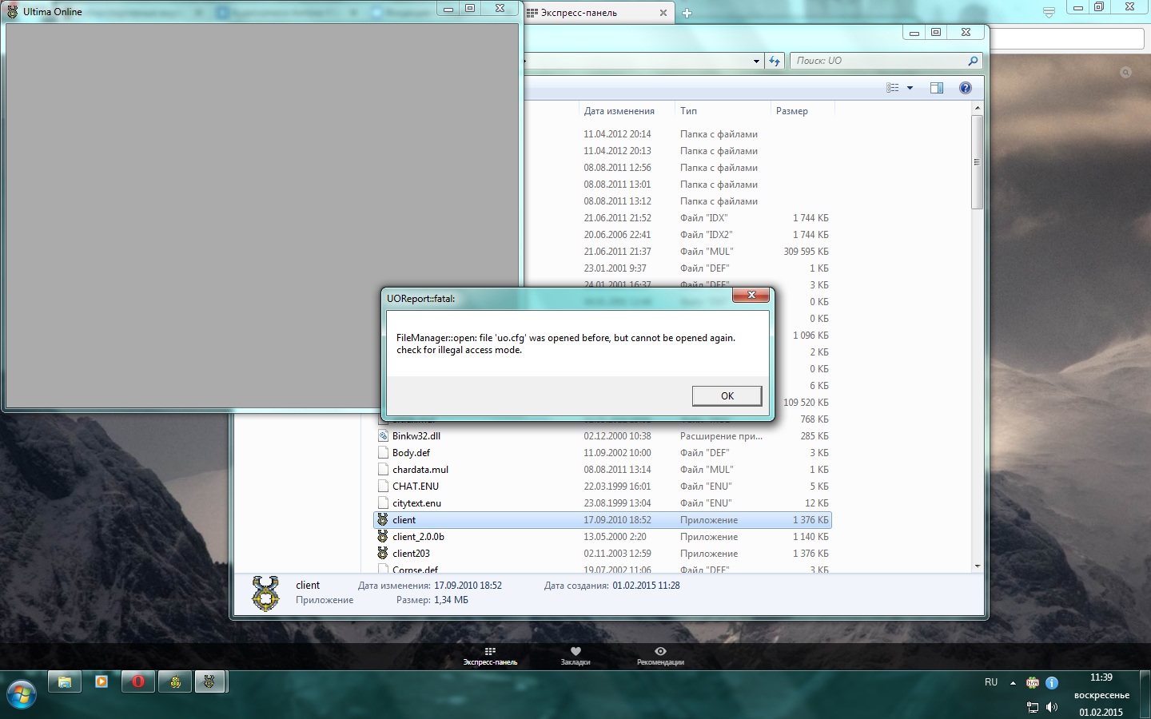Click the network icon in system tray
This screenshot has height=719, width=1151.
point(1032,707)
